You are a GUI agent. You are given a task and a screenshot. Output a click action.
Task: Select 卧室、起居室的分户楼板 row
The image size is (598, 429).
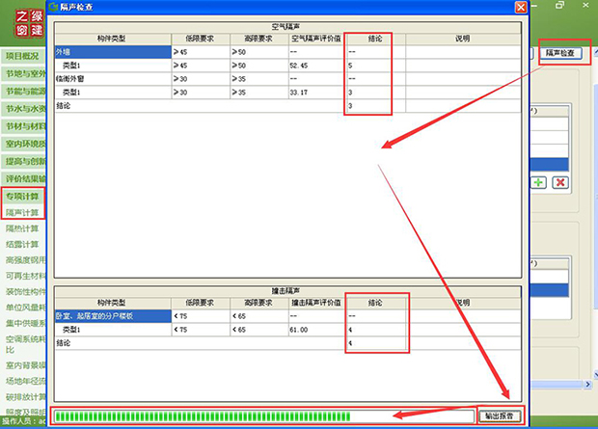point(95,316)
